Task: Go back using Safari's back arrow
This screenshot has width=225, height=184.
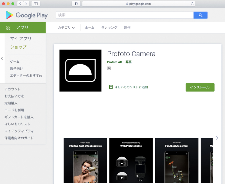Action: click(x=20, y=4)
